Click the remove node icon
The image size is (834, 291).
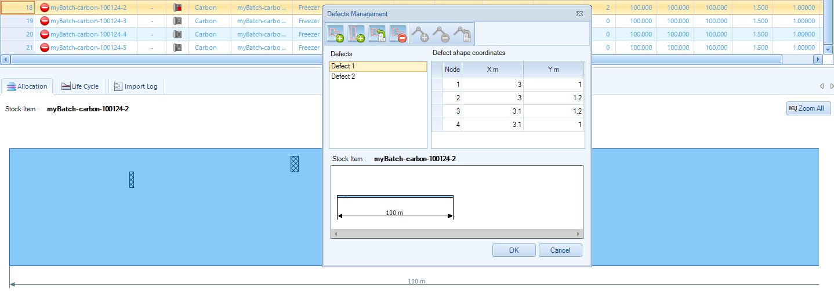(441, 34)
